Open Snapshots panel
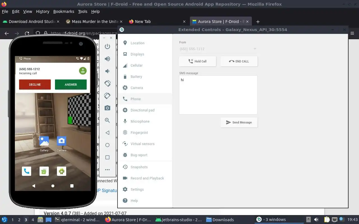The width and height of the screenshot is (359, 224). [145, 167]
